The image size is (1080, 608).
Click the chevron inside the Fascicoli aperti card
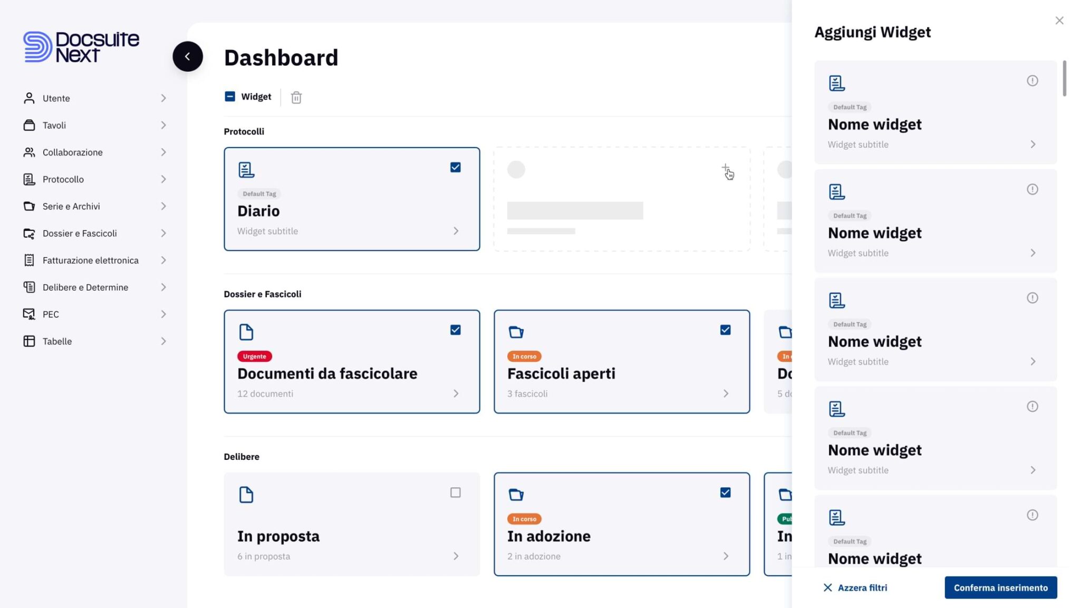727,393
